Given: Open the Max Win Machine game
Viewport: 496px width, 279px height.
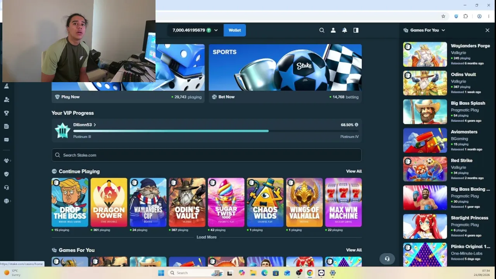Looking at the screenshot, I should click(343, 202).
